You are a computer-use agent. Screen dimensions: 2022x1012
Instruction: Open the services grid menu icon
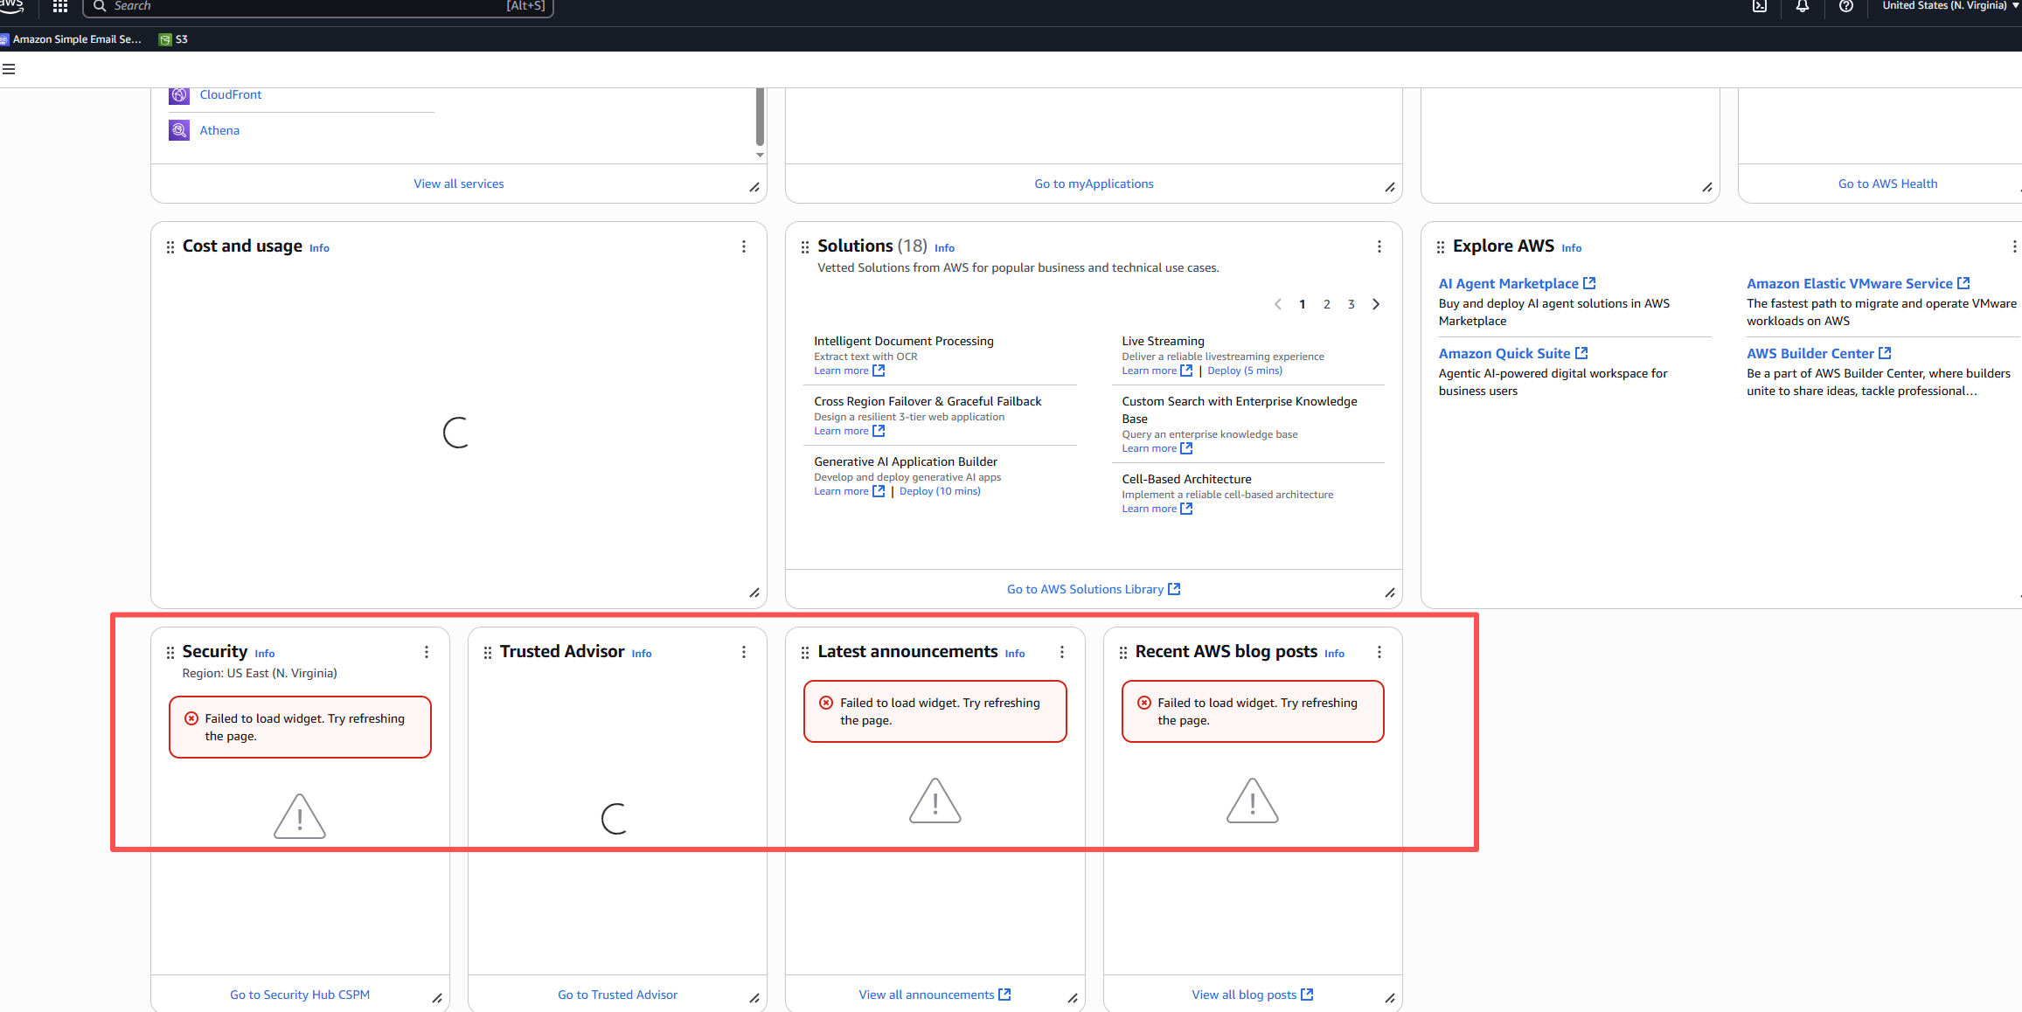[x=60, y=6]
